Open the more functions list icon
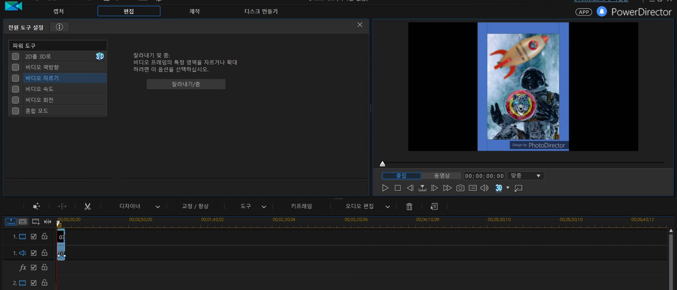677x290 pixels. 434,206
